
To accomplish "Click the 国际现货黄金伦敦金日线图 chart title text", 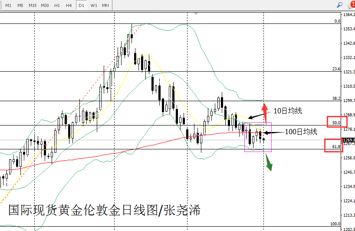I will [83, 210].
